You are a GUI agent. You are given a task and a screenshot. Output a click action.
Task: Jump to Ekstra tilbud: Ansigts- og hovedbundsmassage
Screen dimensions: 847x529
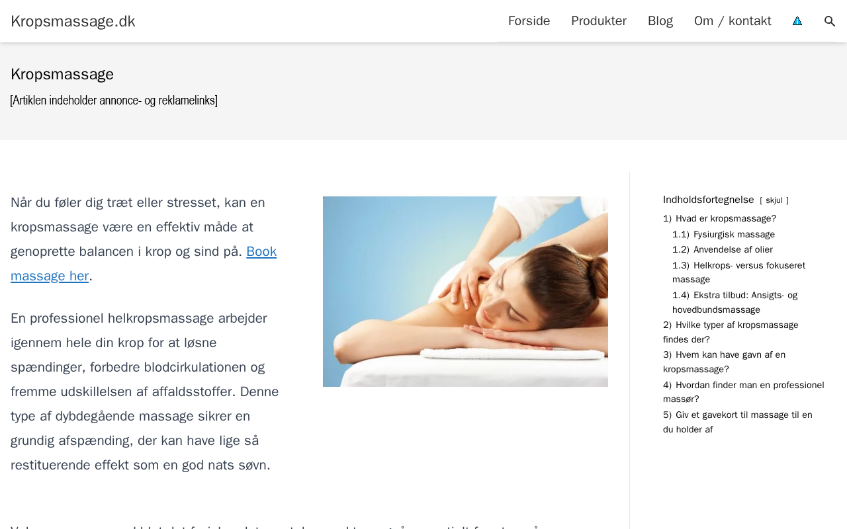(735, 302)
